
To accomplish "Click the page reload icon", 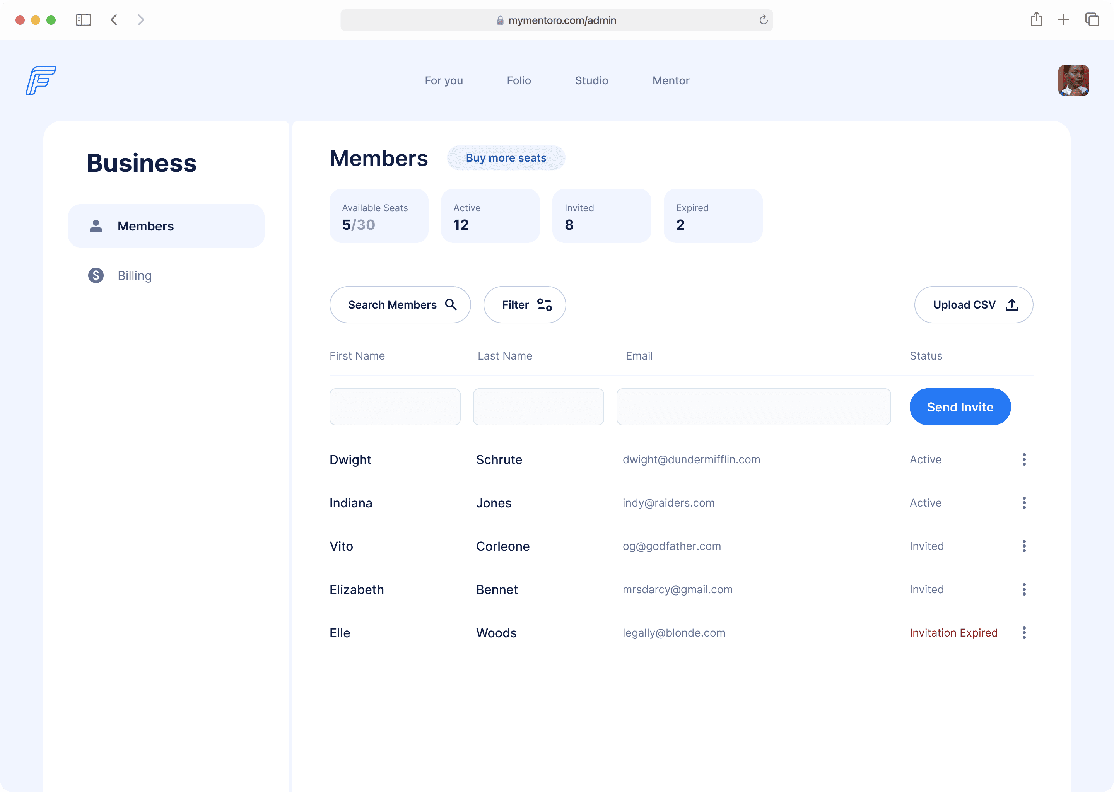I will pos(763,20).
